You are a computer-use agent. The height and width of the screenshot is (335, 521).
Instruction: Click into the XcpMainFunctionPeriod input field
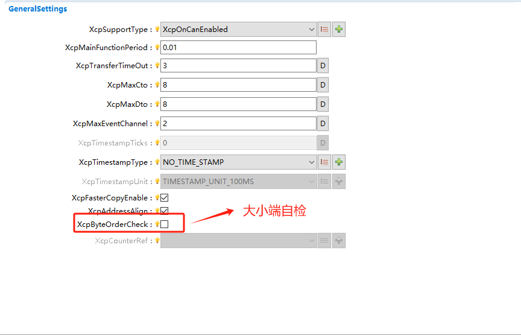pos(238,47)
